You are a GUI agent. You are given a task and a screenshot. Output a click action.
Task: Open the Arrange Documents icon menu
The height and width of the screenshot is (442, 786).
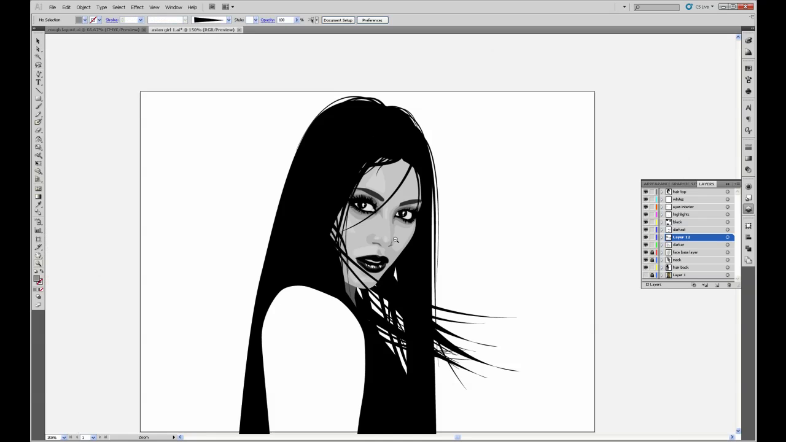[227, 7]
